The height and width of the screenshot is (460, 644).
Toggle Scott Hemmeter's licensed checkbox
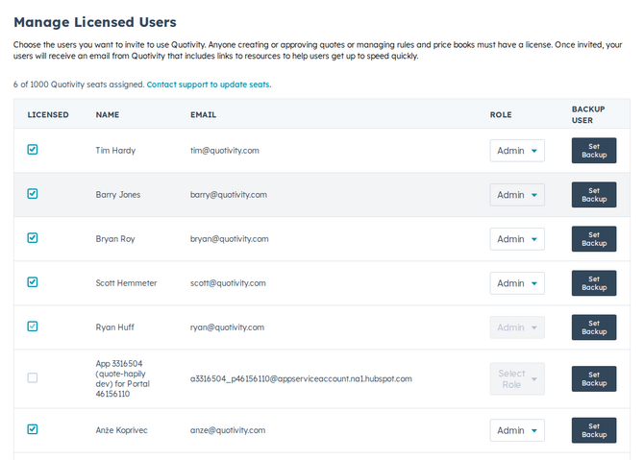33,282
